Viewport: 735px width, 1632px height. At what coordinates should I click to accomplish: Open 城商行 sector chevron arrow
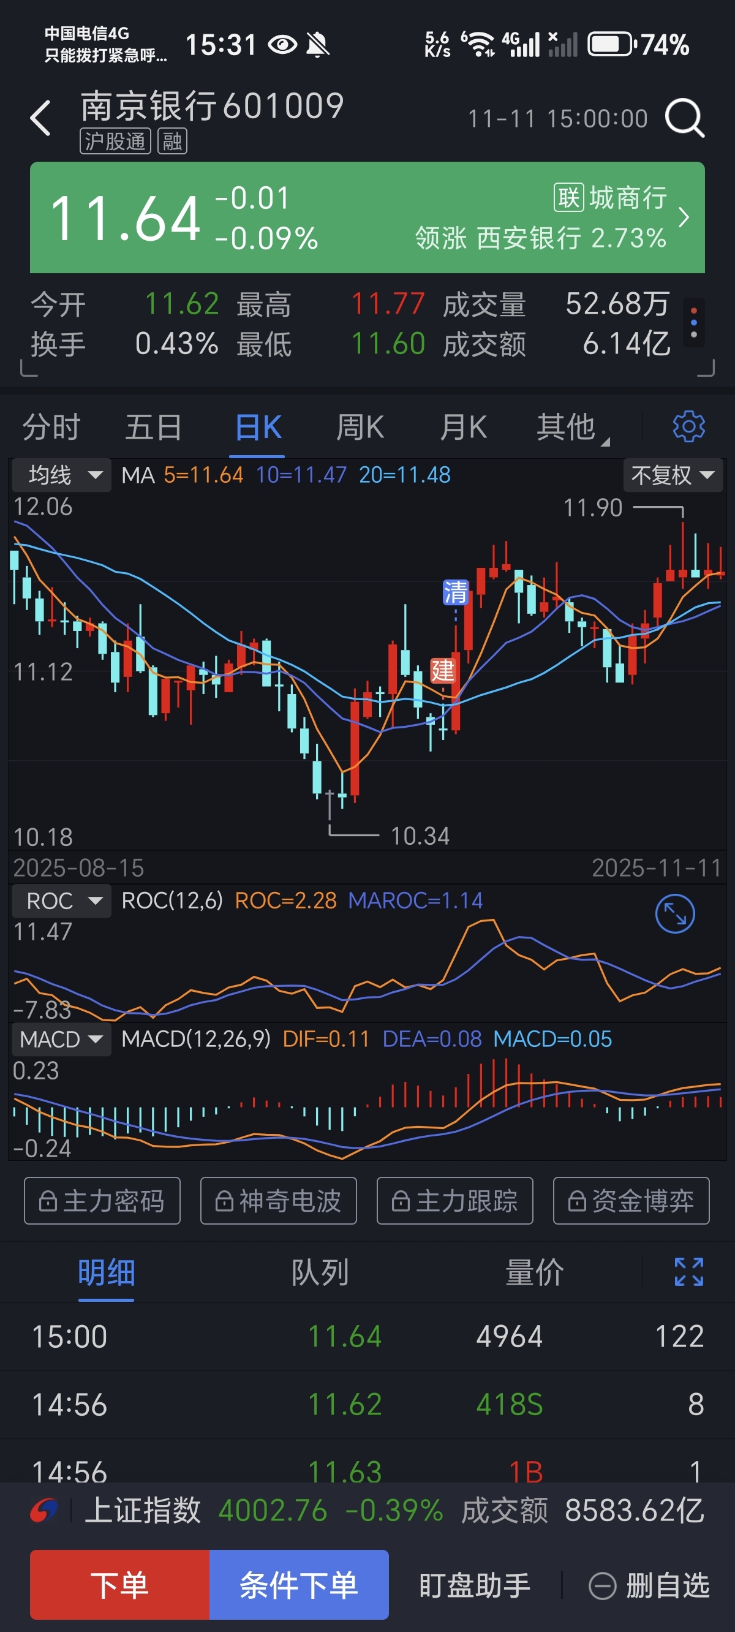point(684,217)
